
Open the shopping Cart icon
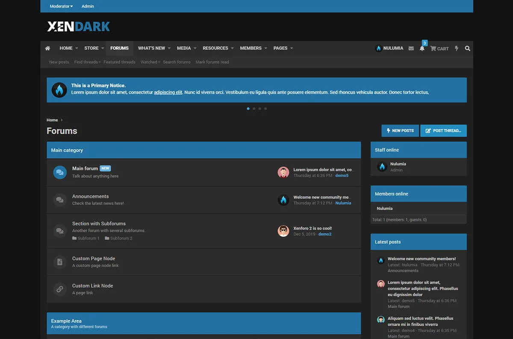point(439,49)
